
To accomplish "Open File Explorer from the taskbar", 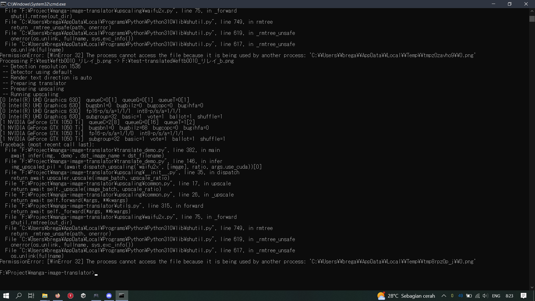I will pos(45,296).
